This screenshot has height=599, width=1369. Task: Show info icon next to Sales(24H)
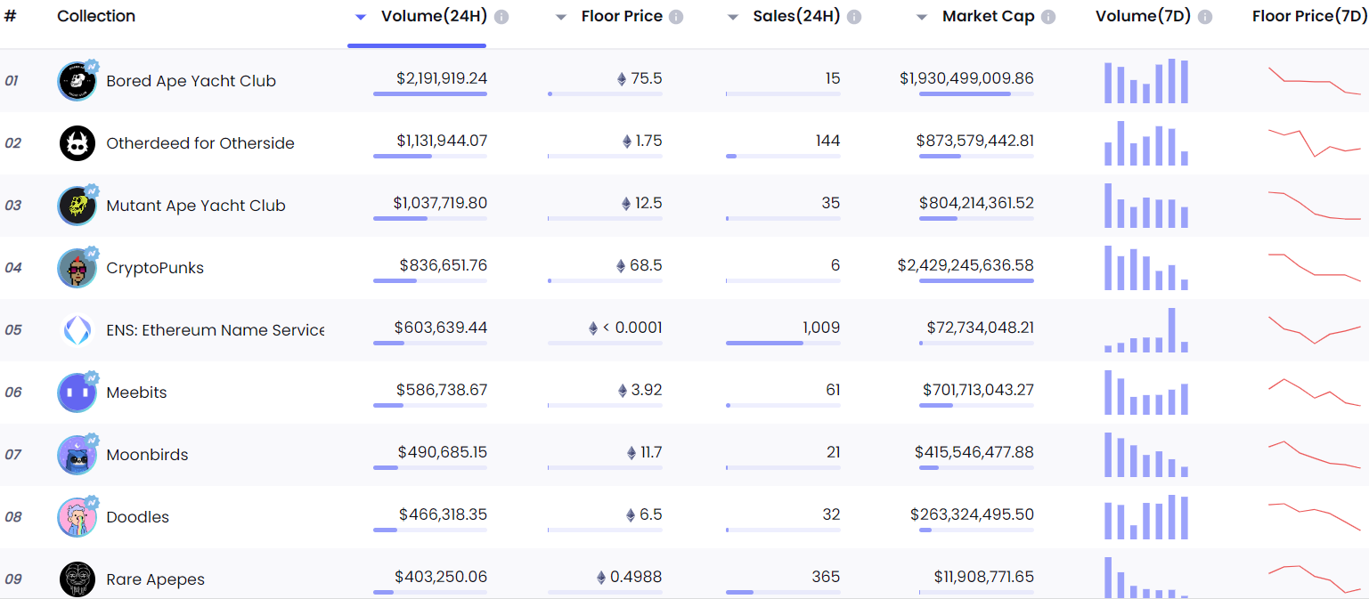pyautogui.click(x=854, y=17)
